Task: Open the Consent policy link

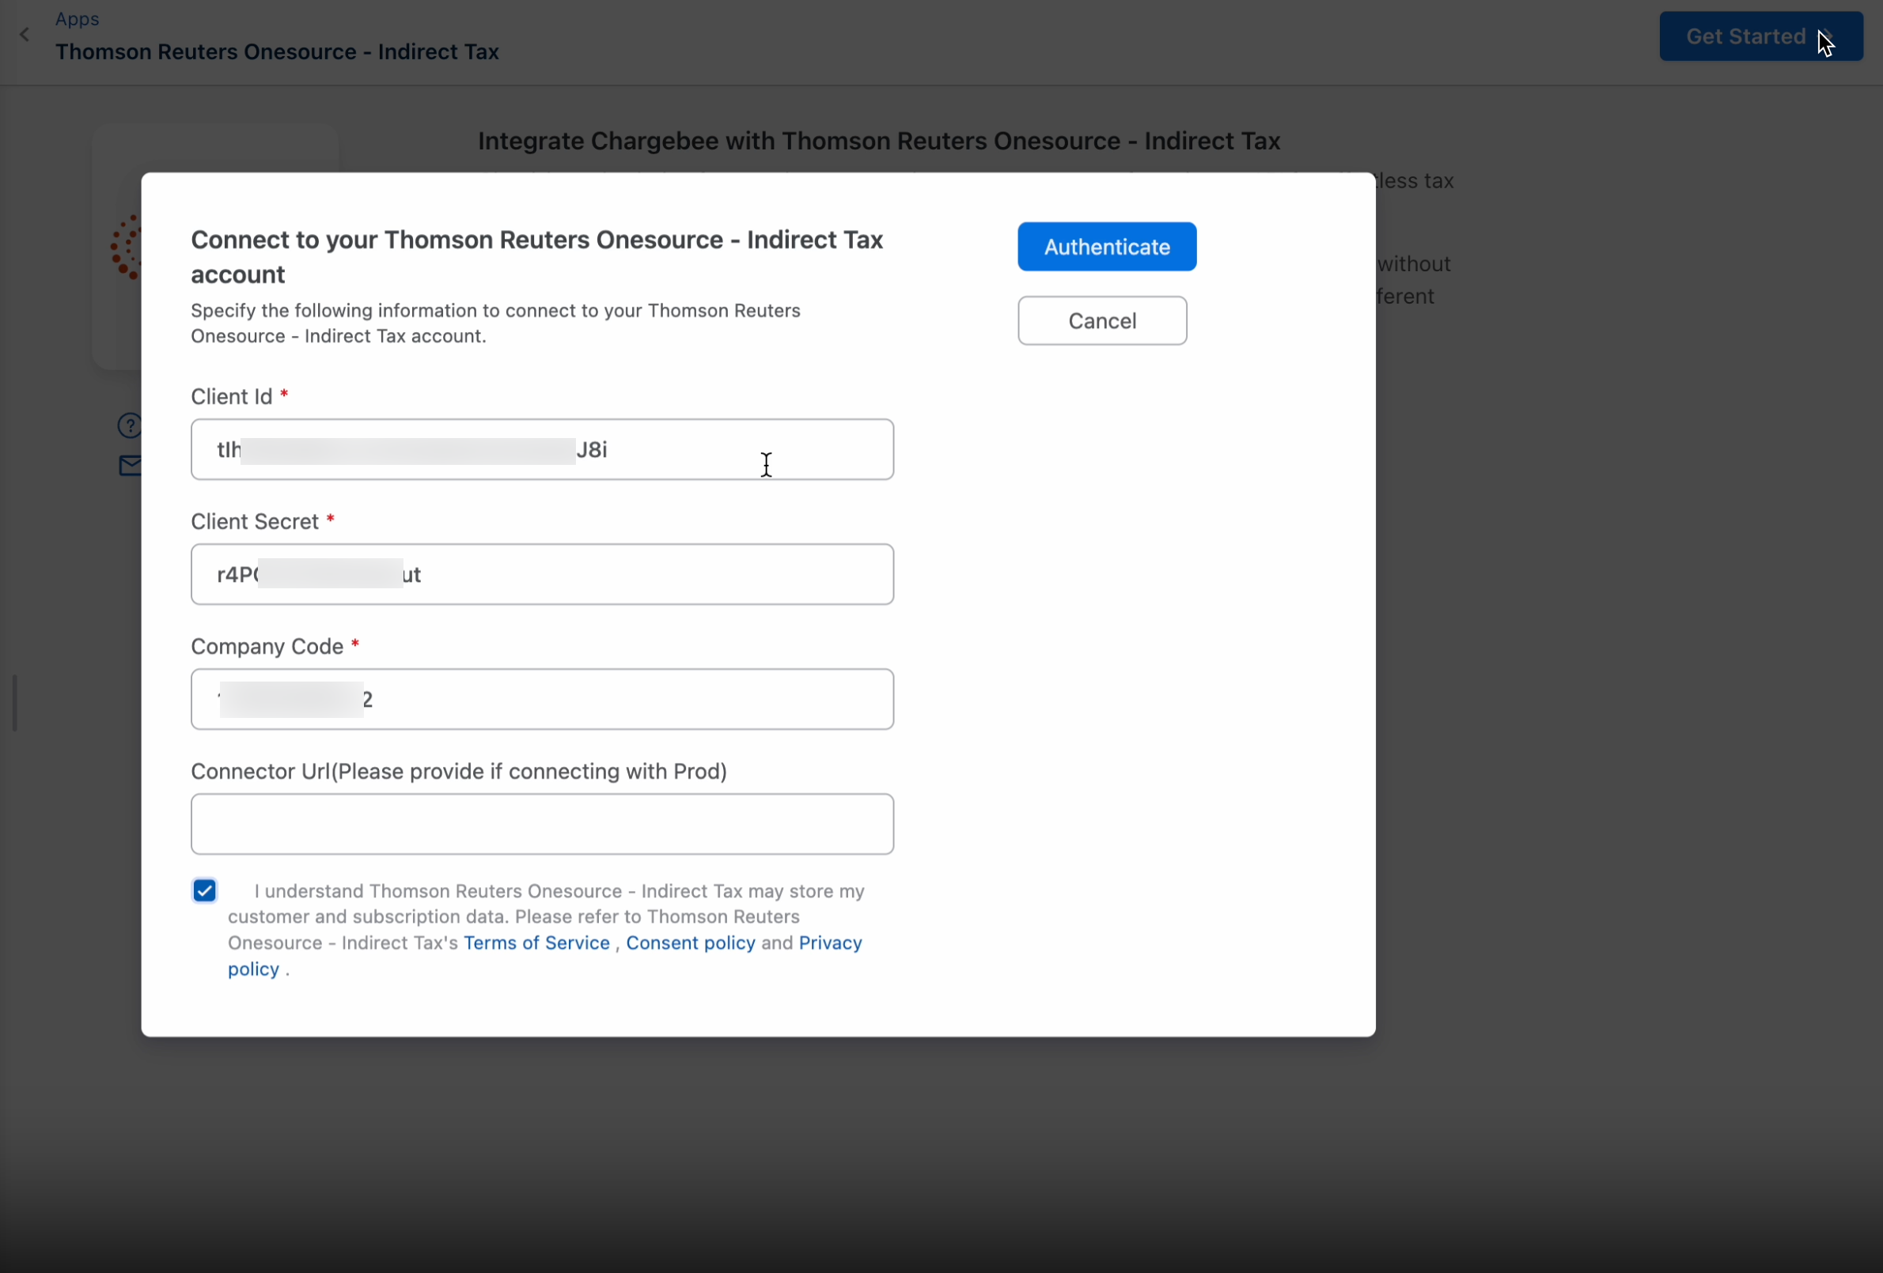Action: click(x=691, y=942)
